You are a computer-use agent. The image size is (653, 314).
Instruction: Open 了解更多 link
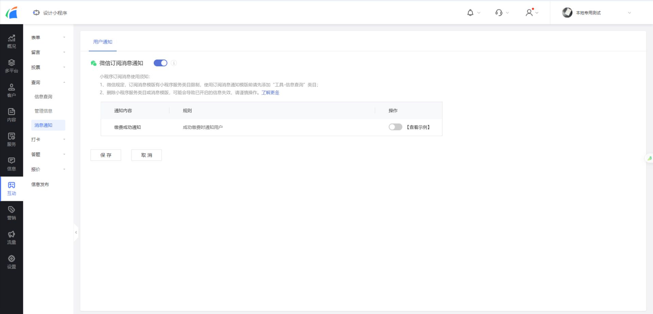[270, 93]
